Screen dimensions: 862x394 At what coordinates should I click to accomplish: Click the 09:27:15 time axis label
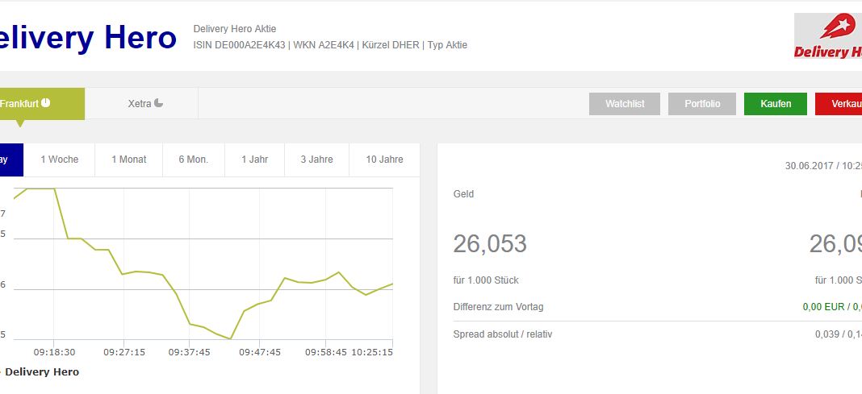coord(124,352)
